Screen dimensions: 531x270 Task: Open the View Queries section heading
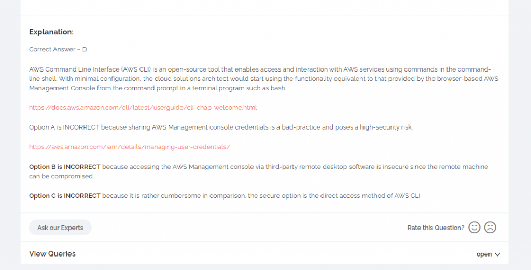click(x=52, y=254)
